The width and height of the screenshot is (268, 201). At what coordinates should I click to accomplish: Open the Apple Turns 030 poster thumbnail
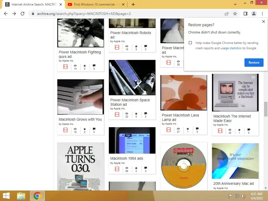pos(81,167)
